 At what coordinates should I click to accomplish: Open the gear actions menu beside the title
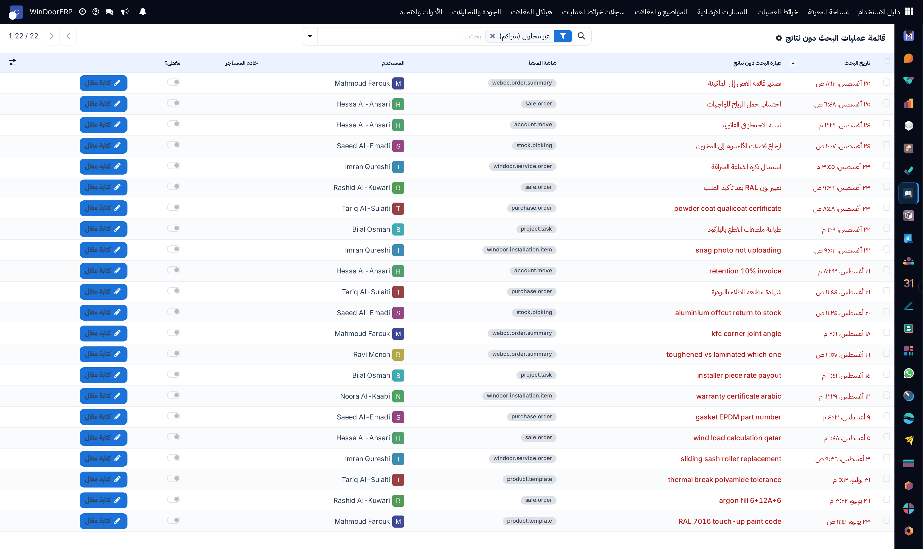779,38
